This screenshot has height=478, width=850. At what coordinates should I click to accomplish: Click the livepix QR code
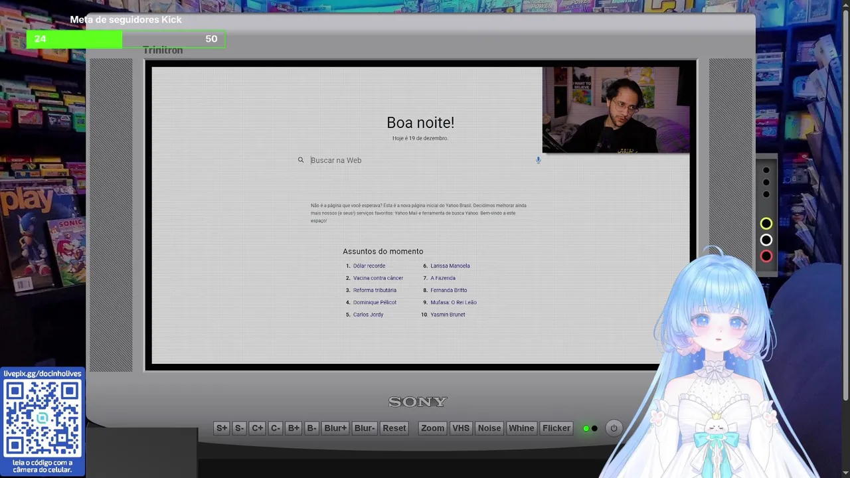[42, 418]
